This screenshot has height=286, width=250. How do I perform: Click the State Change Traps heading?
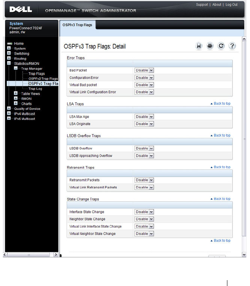pyautogui.click(x=83, y=199)
